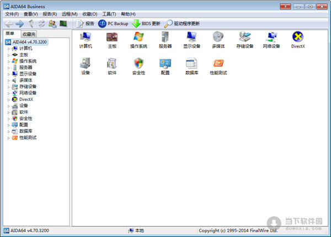The height and width of the screenshot is (237, 331).
Task: Open the 计算机 icon in main pane
Action: point(86,40)
